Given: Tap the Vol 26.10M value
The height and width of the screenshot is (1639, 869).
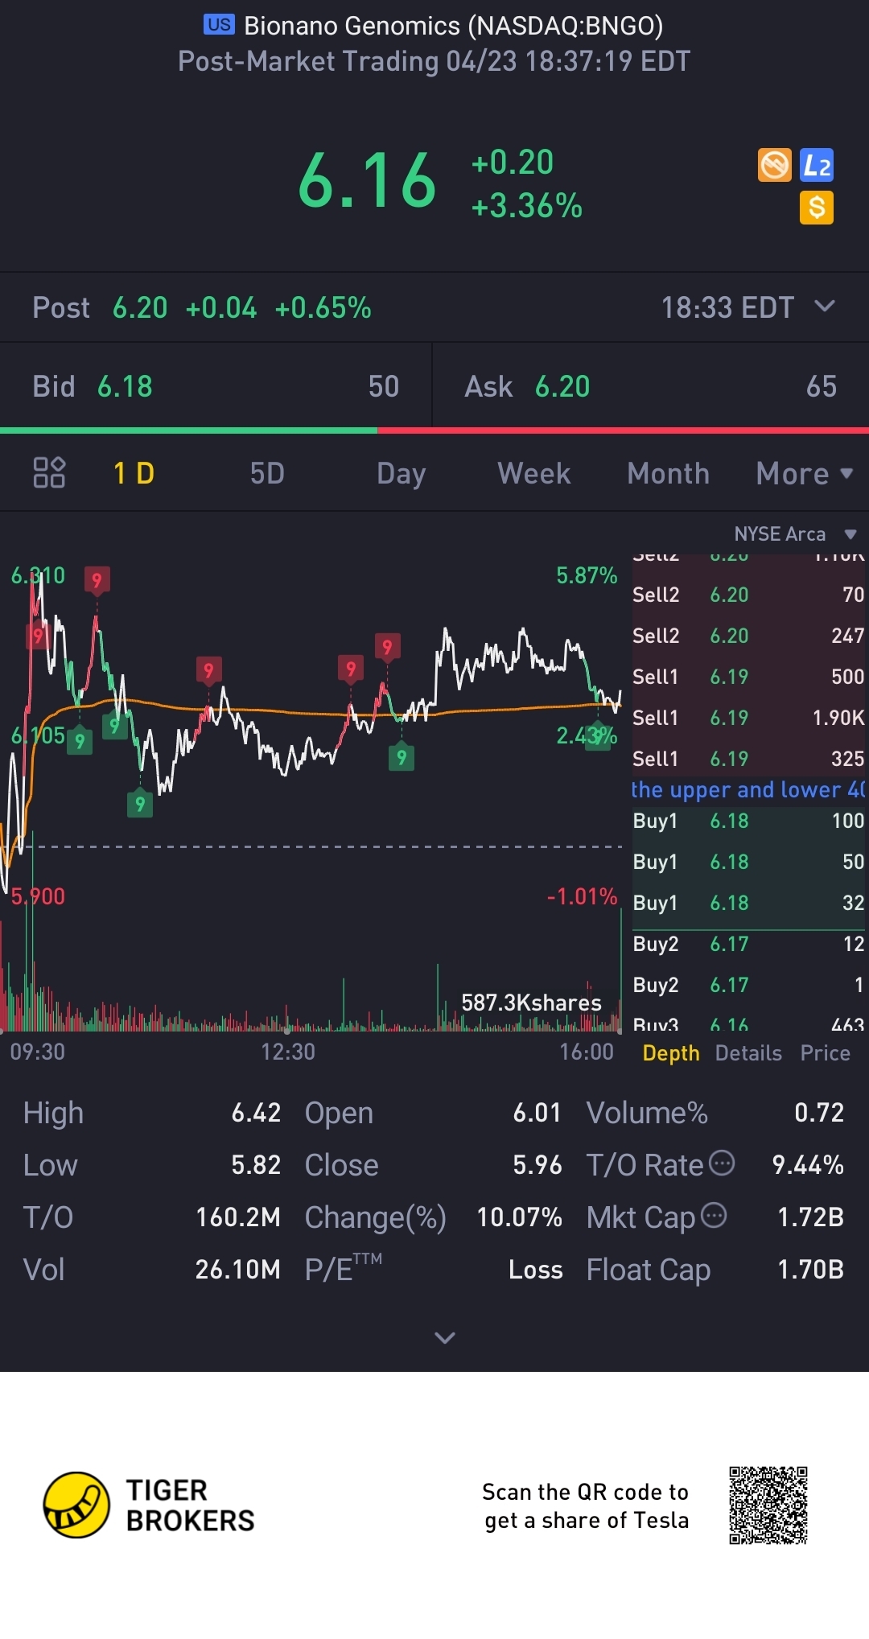Looking at the screenshot, I should (238, 1270).
